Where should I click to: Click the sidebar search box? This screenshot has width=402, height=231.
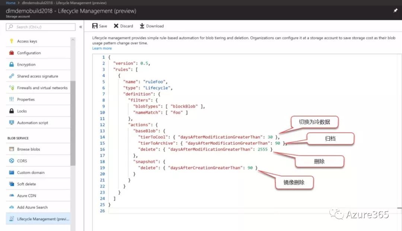(x=41, y=27)
